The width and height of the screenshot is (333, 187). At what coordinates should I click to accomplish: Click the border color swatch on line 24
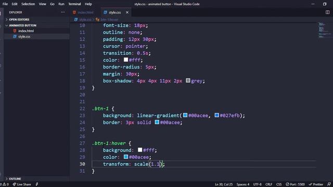(157, 122)
